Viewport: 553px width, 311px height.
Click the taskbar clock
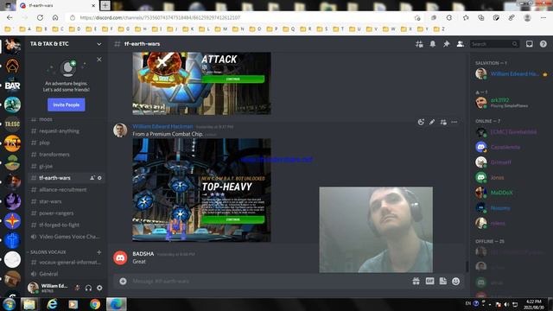pos(533,305)
